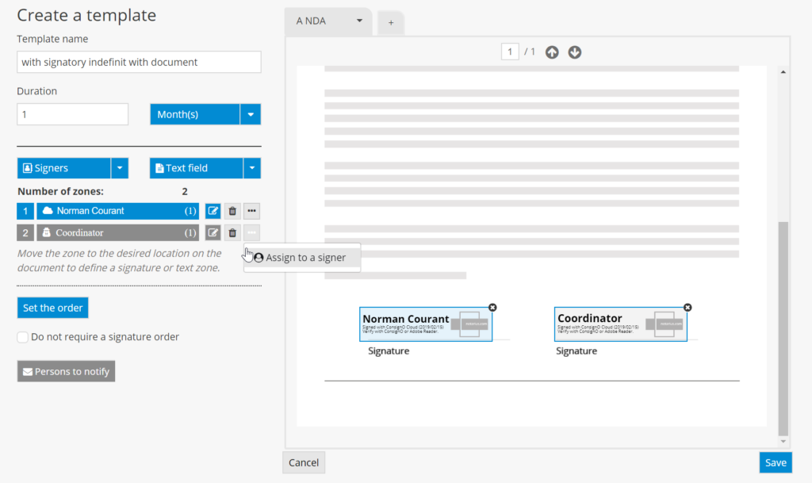Open more options for Norman Courant
Screen dimensions: 812x483
click(251, 211)
